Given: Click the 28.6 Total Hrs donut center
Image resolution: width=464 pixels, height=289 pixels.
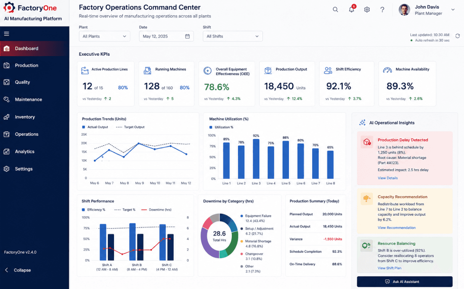Looking at the screenshot, I should [x=219, y=236].
